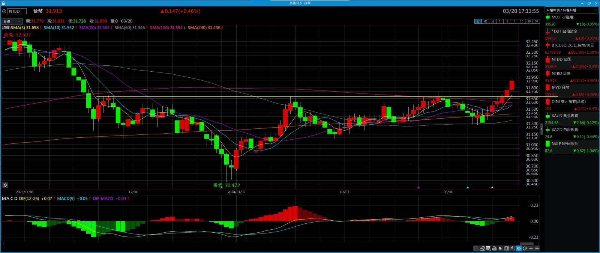600x253 pixels.
Task: Click the SMA(20) 31.565 legend label
Action: (x=94, y=28)
